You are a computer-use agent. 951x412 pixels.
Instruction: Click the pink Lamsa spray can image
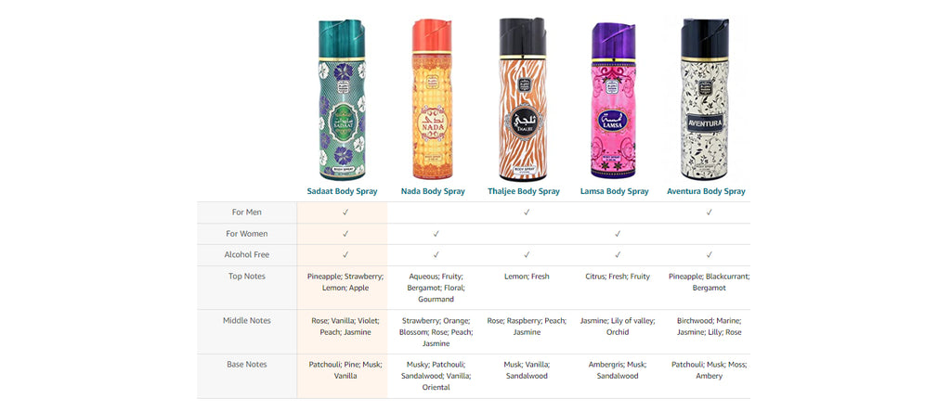coord(613,100)
